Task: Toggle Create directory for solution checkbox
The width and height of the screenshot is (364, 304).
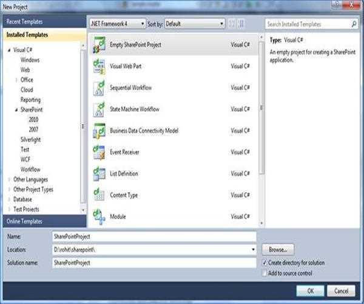Action: pos(264,263)
